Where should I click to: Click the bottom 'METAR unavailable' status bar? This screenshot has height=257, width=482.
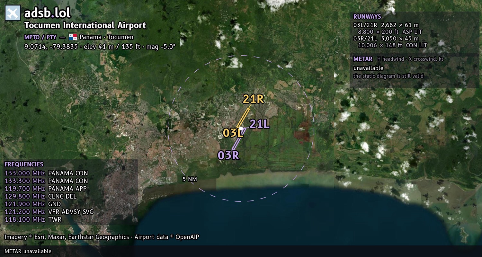(x=241, y=251)
